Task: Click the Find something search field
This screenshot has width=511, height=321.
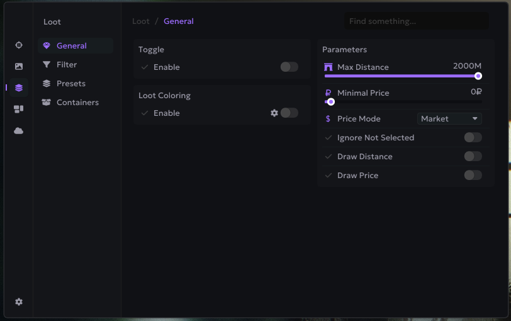Action: (x=415, y=21)
